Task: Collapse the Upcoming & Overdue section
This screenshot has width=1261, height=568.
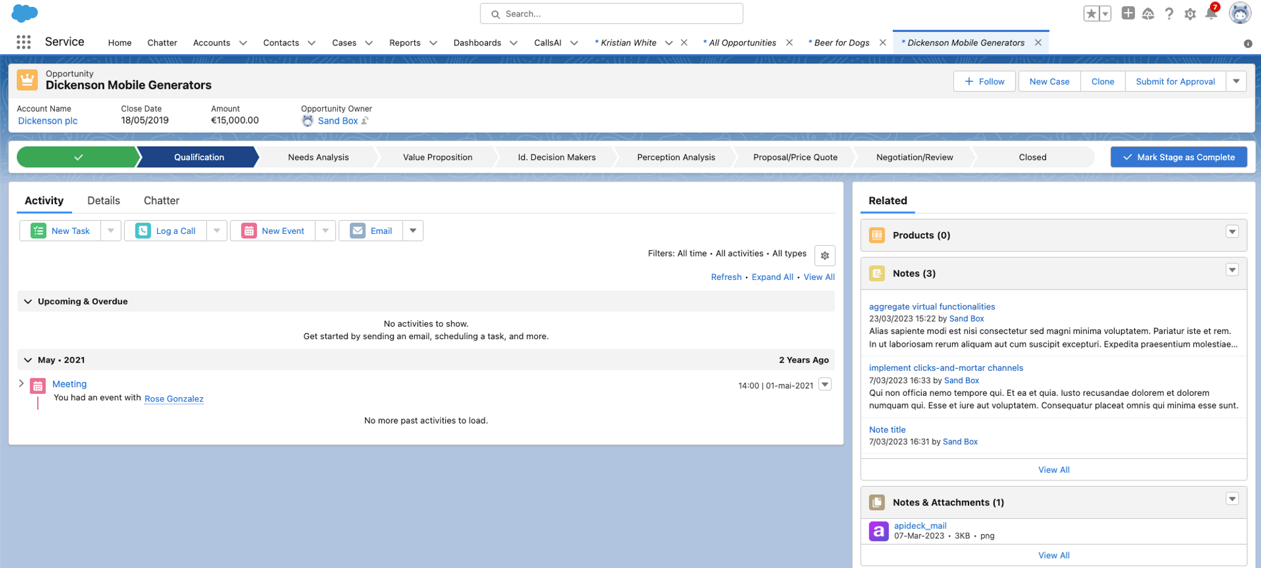Action: (28, 301)
